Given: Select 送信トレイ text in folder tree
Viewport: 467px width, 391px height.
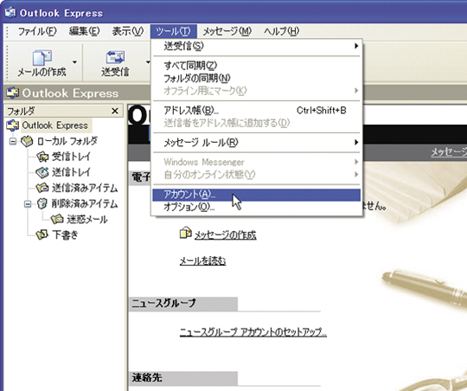Looking at the screenshot, I should click(71, 172).
